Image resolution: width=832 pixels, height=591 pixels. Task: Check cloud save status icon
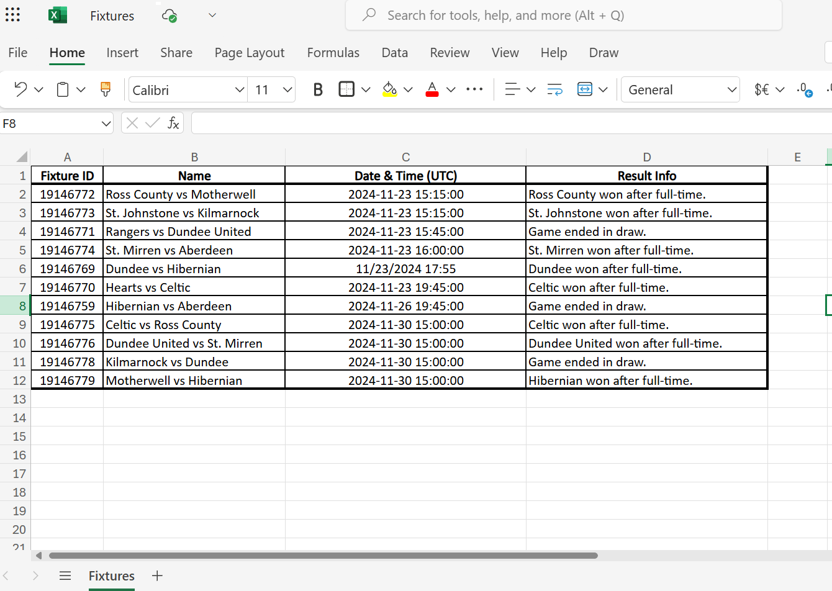click(x=170, y=16)
